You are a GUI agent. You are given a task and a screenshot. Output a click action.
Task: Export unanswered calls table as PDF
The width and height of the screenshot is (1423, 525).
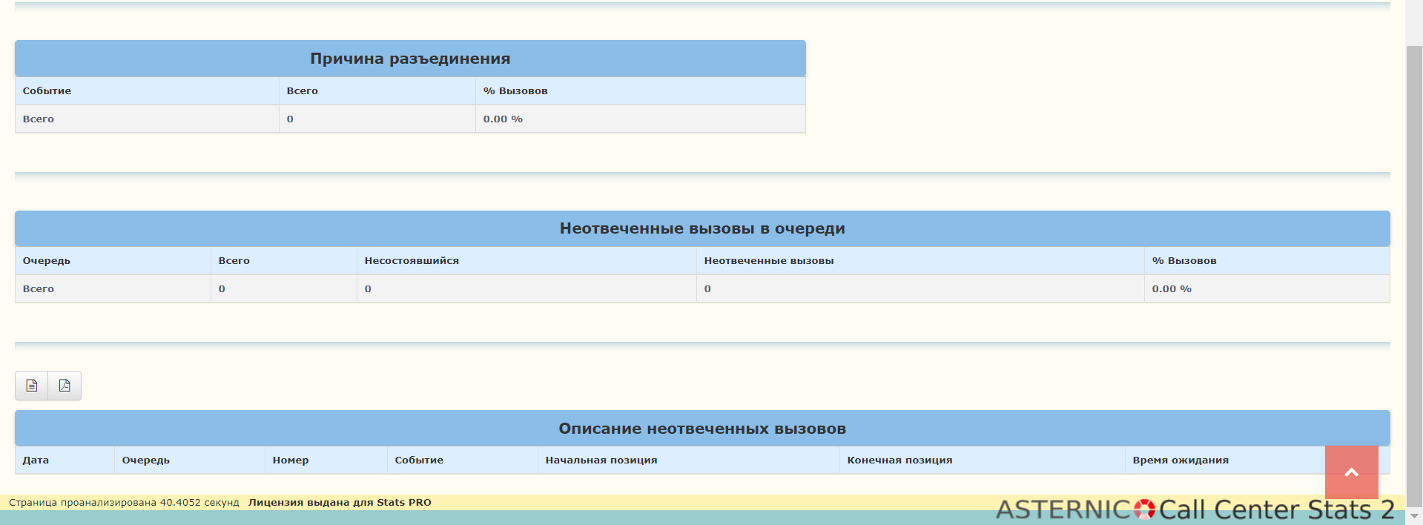[x=65, y=386]
